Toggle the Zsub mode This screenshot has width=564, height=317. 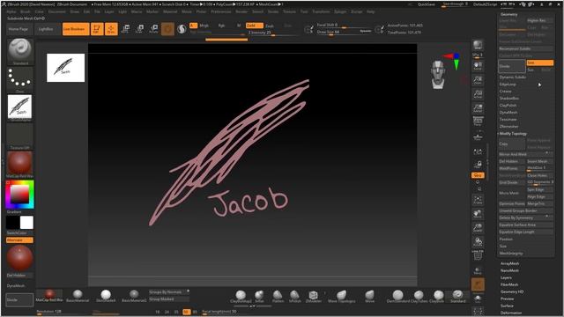click(x=270, y=26)
